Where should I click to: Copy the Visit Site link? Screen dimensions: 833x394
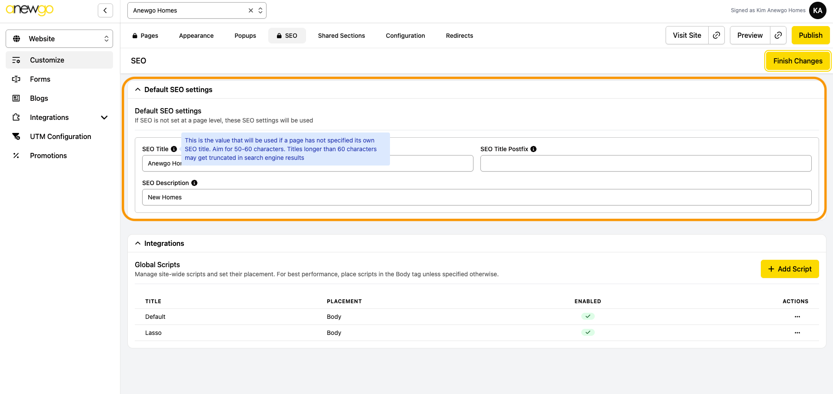[716, 35]
